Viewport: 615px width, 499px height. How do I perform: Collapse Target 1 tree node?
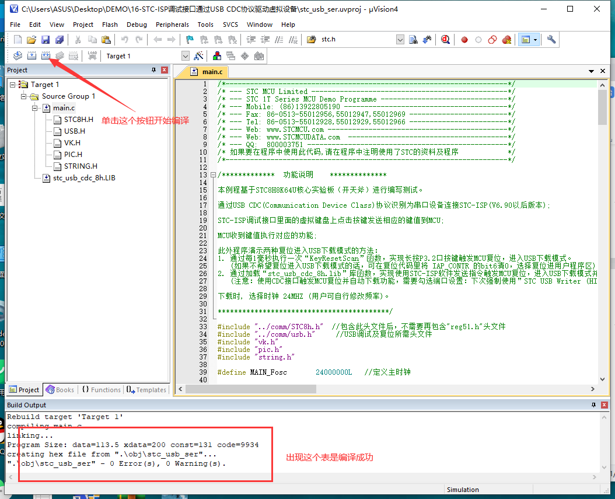[x=13, y=85]
